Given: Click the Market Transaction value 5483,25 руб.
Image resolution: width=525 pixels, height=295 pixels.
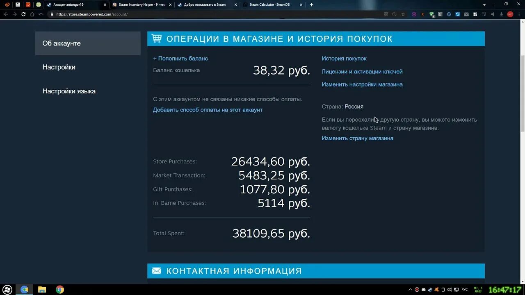Looking at the screenshot, I should pos(274,175).
